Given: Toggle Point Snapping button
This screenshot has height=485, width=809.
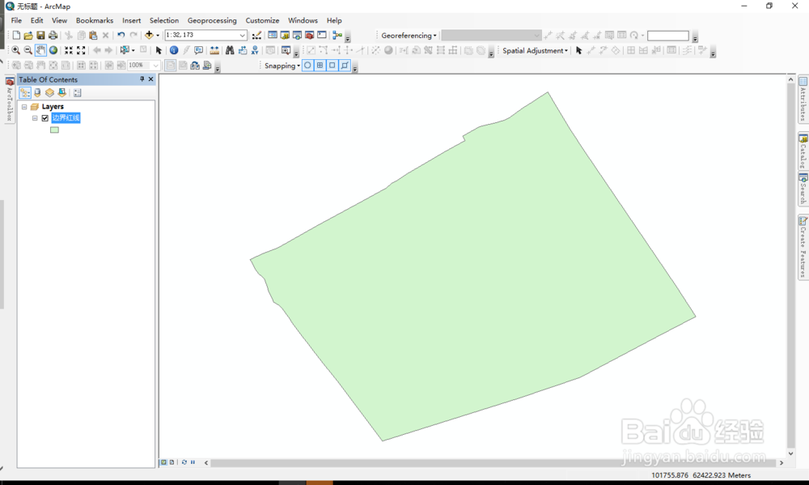Looking at the screenshot, I should pos(307,65).
